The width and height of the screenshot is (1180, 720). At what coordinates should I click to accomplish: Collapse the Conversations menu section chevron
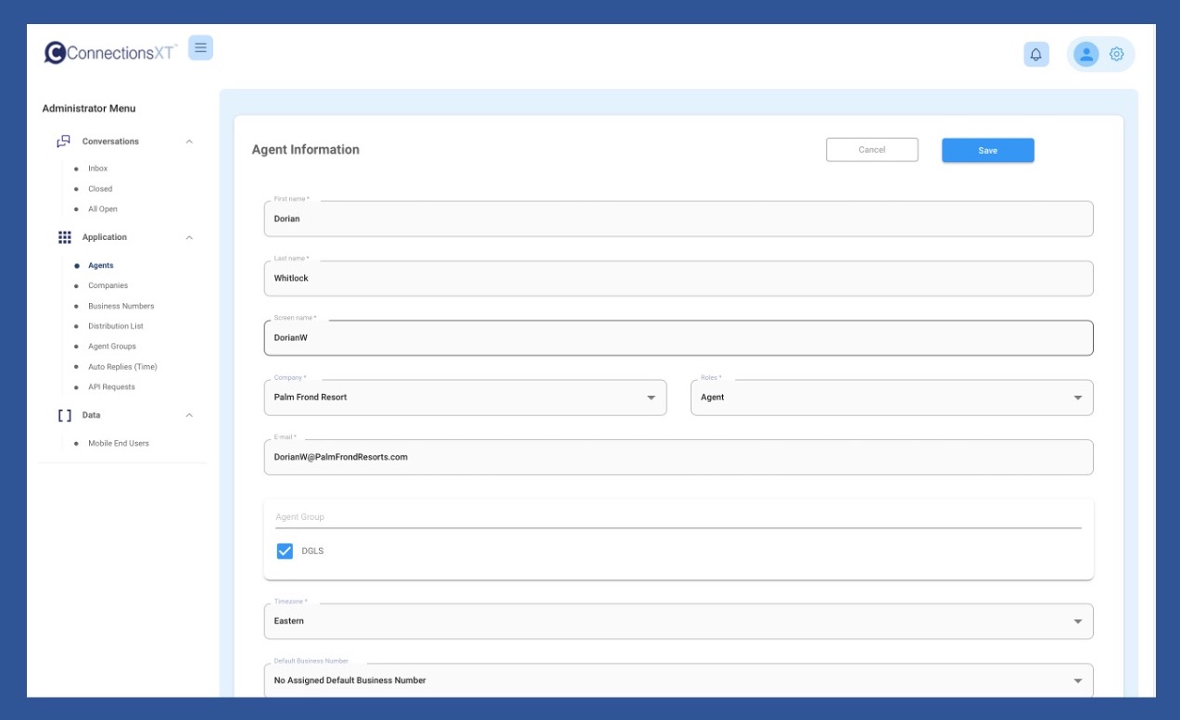point(189,142)
